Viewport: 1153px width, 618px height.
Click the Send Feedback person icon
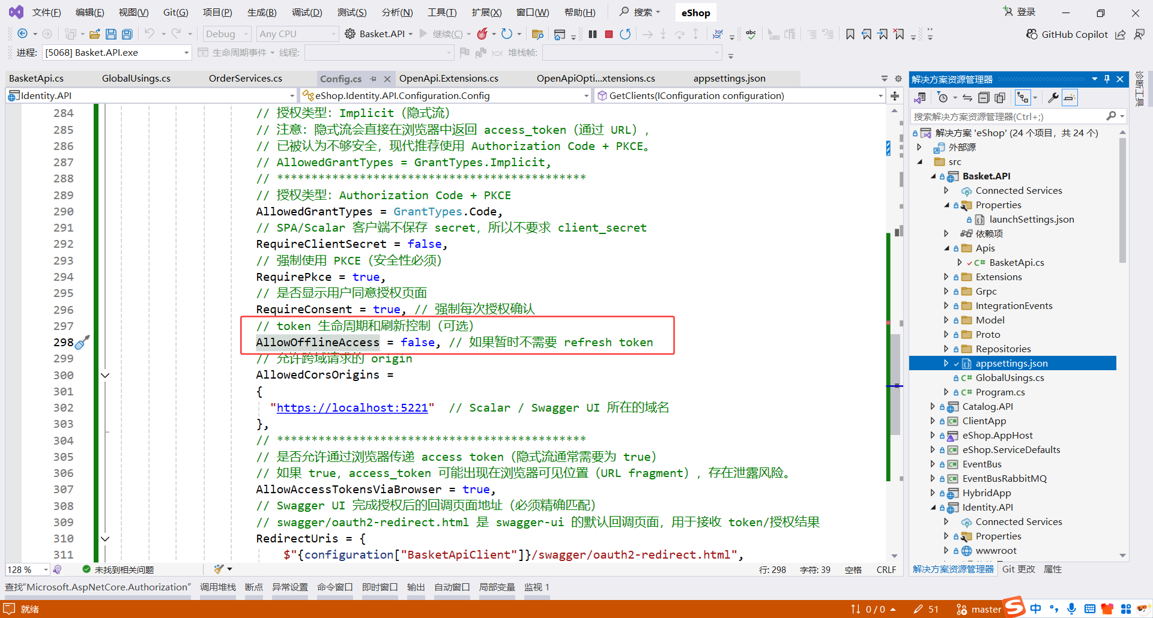coord(1139,34)
